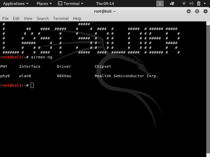Open the Search menu
210x157 pixels.
click(43, 18)
